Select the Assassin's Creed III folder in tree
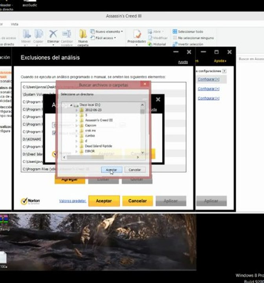This screenshot has height=283, width=264. point(99,120)
